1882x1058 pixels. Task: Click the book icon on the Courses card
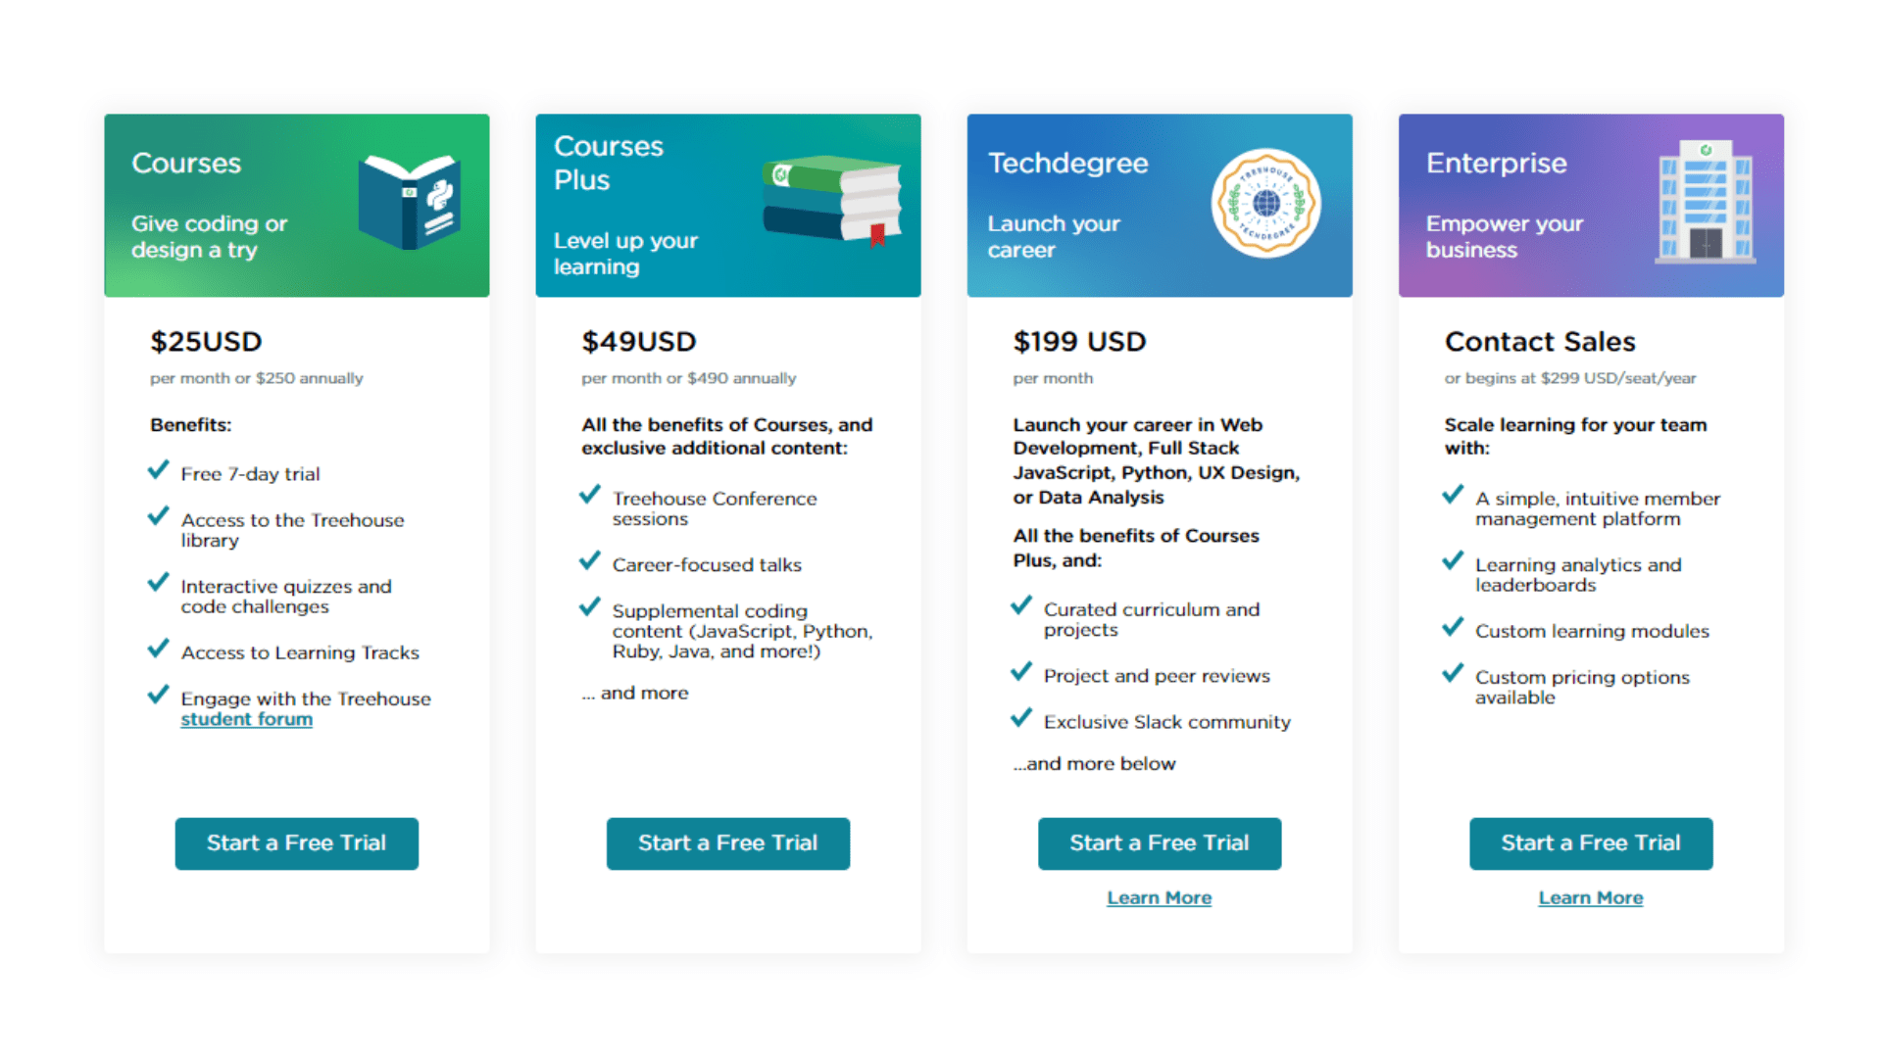412,203
